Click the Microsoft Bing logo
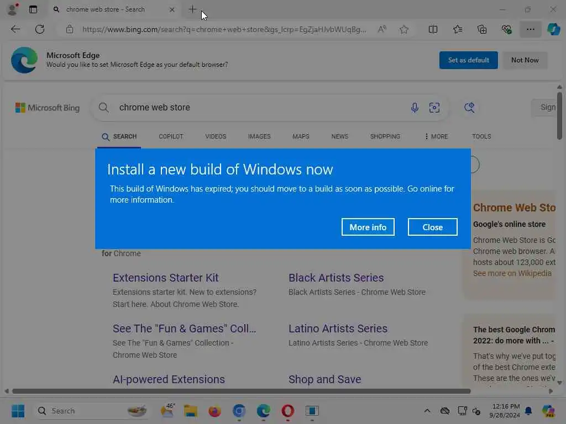Screen dimensions: 566x424 48,108
